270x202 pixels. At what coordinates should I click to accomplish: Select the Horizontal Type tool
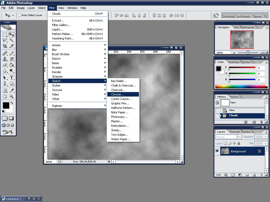tap(12, 78)
